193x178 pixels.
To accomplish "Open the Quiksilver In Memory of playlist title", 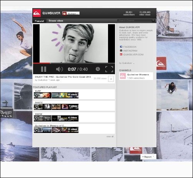I will click(50, 126).
